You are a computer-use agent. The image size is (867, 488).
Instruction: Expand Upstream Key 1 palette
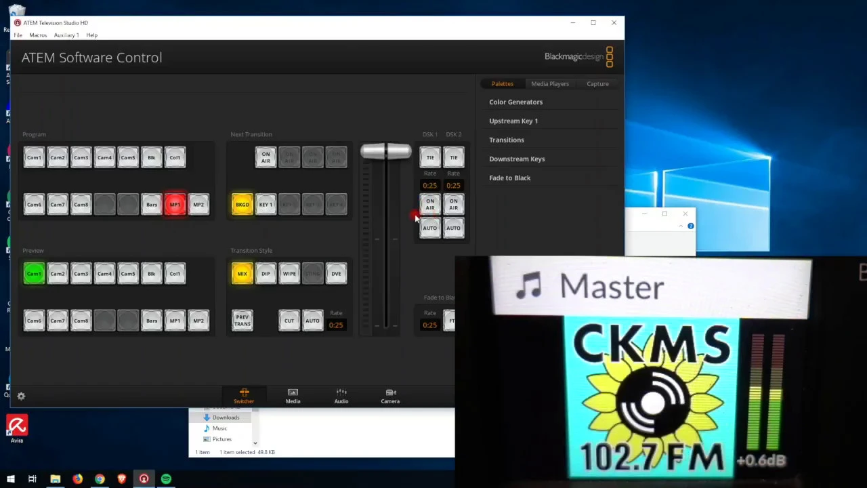point(513,121)
